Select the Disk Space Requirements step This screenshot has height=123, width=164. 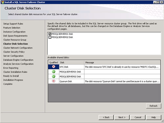15,36
